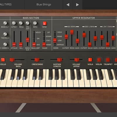
Task: Click the 60-300Hz band label
Action: (72, 27)
